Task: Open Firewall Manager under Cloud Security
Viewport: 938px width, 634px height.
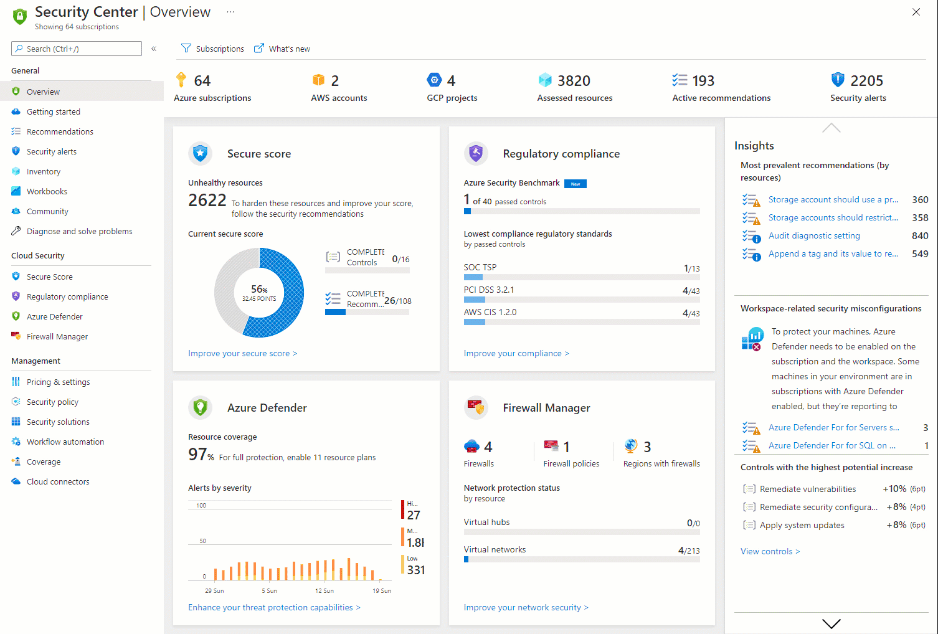Action: point(56,336)
